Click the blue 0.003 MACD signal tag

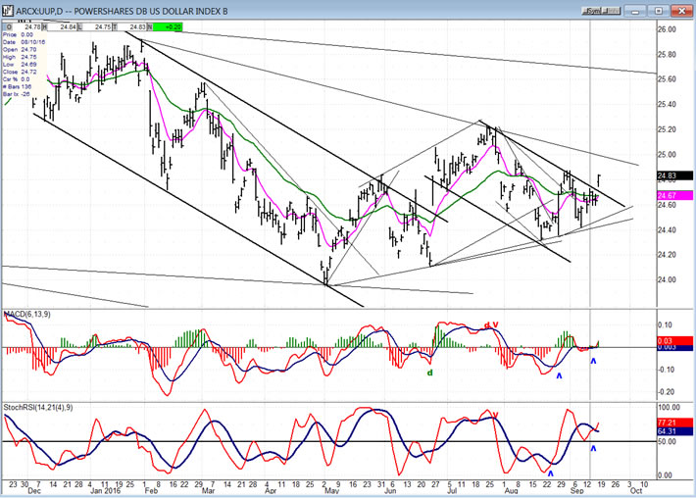click(x=669, y=348)
